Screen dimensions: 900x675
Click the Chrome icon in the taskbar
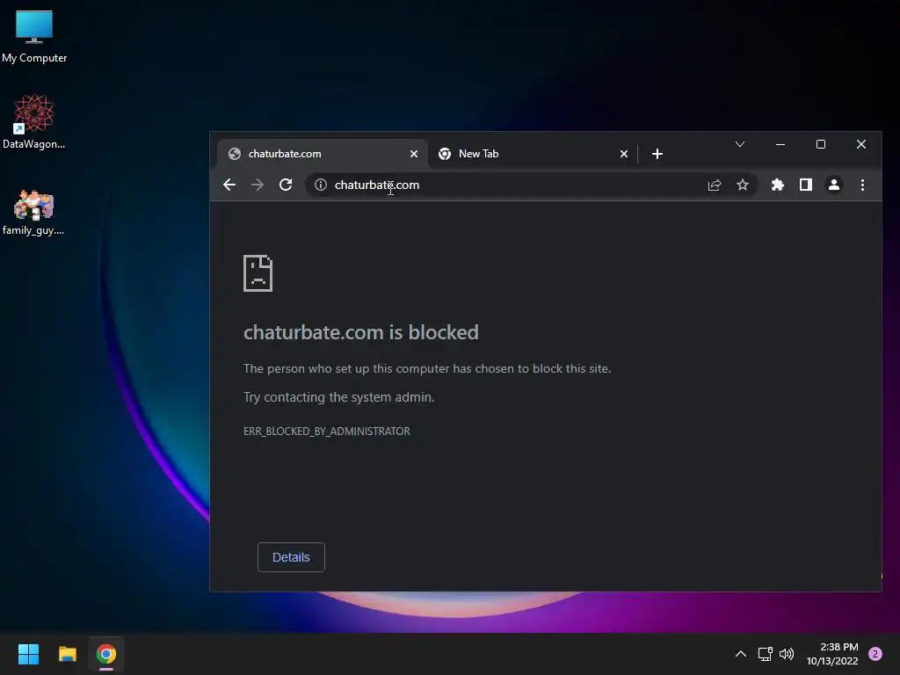(x=106, y=654)
